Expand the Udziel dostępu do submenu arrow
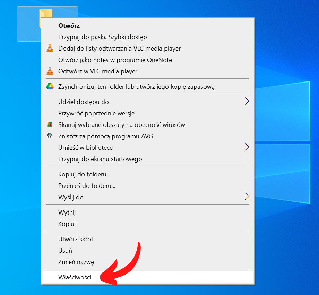Image resolution: width=319 pixels, height=295 pixels. tap(247, 101)
